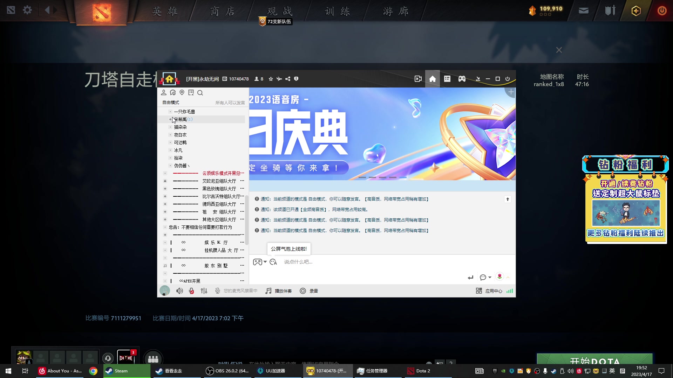Open the controller emoji dropdown beside chat input

tap(260, 262)
